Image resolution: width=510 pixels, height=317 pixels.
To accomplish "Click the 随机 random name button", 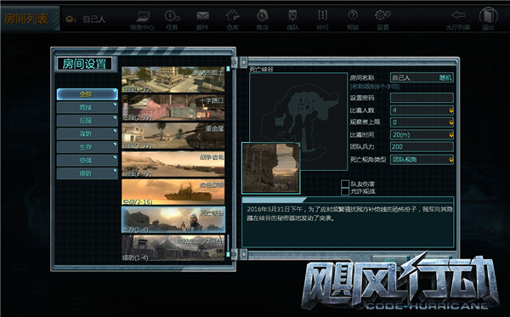I will 445,77.
